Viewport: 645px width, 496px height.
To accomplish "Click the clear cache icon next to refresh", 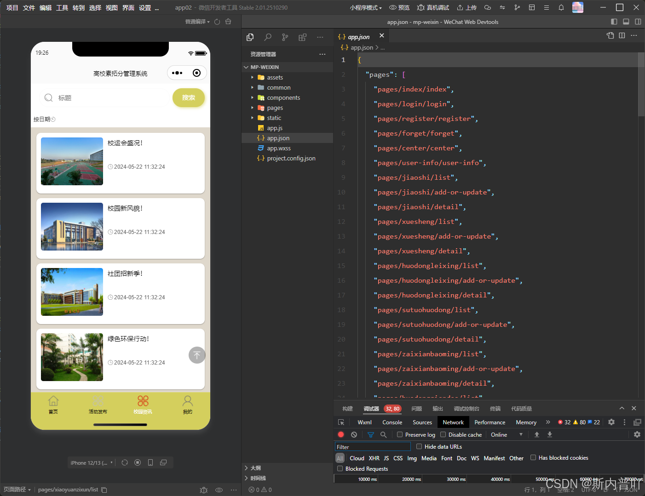I will (228, 22).
